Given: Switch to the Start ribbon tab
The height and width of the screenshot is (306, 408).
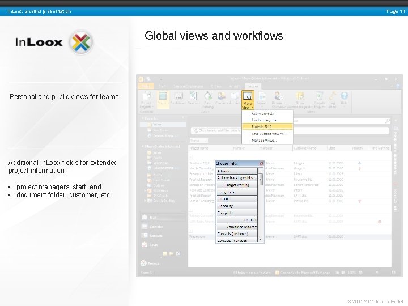Looking at the screenshot, I should click(x=163, y=86).
